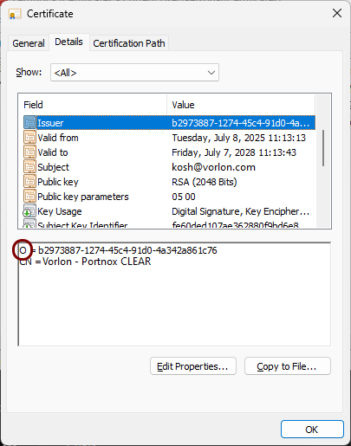Click the certificate icon in title bar
351x446 pixels.
(x=15, y=14)
